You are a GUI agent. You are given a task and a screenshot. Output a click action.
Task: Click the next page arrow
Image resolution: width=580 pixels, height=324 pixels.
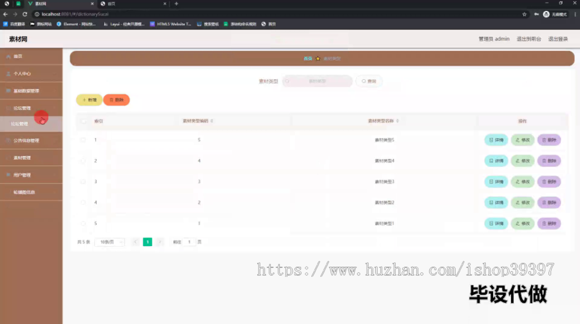pyautogui.click(x=160, y=242)
